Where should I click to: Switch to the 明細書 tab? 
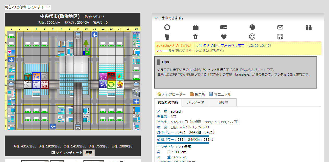tap(223, 103)
